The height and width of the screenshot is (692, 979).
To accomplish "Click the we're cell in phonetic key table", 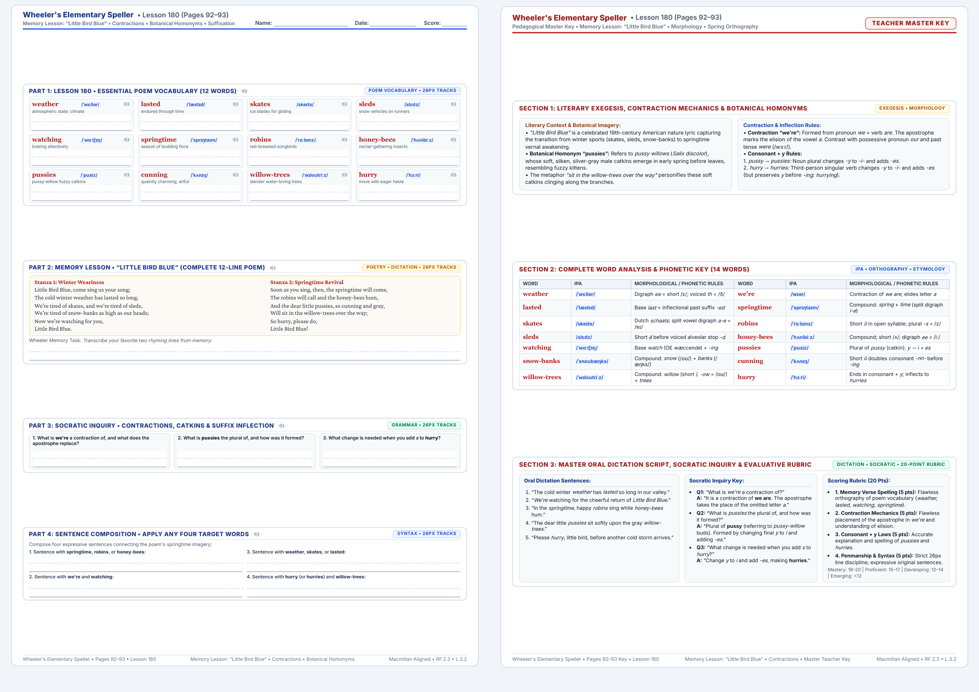I will click(760, 294).
